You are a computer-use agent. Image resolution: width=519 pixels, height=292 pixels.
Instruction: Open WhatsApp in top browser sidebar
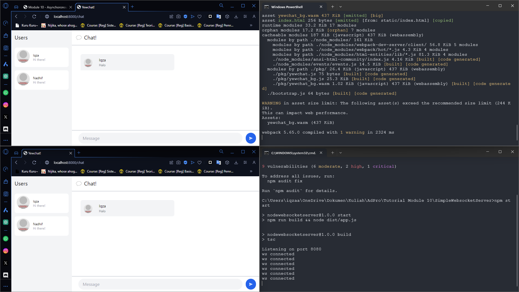6,93
